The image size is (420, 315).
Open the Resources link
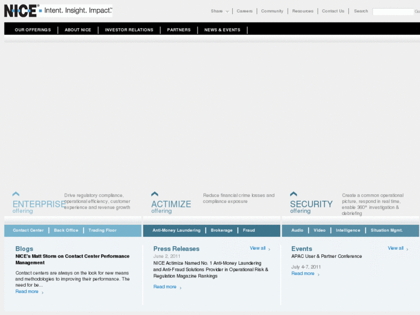(x=303, y=11)
